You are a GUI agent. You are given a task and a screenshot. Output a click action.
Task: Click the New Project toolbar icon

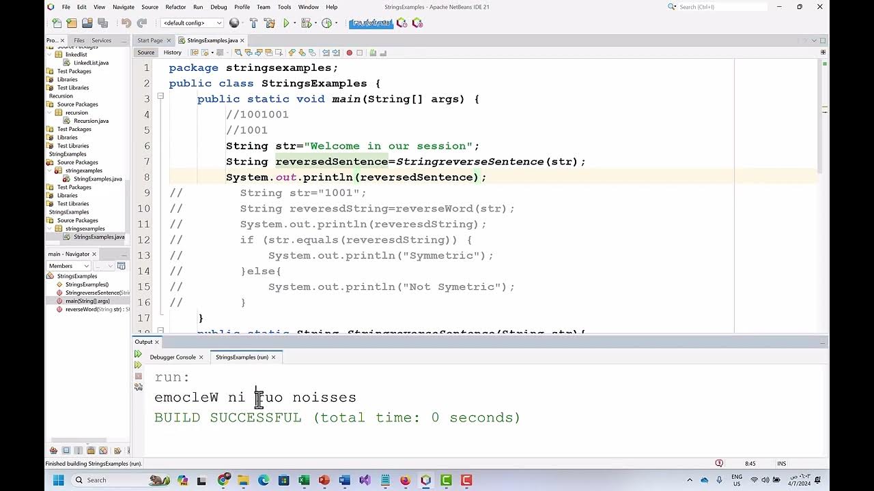[x=72, y=23]
